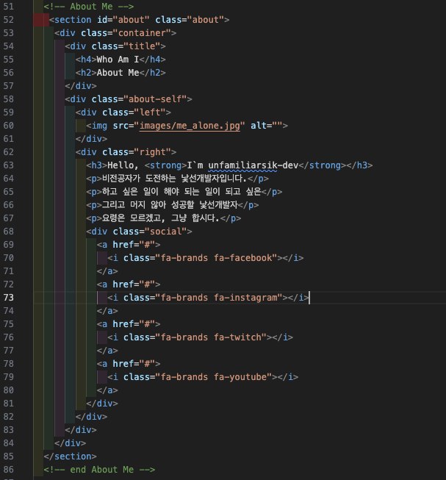
Task: Click the class="container" value text
Action: pos(142,33)
